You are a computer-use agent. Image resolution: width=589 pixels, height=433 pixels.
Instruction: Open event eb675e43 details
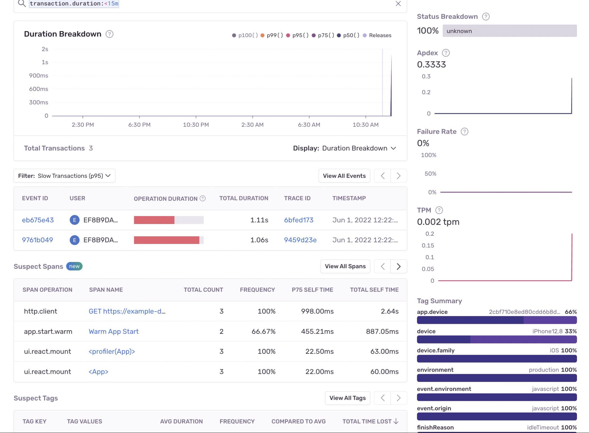pyautogui.click(x=38, y=220)
